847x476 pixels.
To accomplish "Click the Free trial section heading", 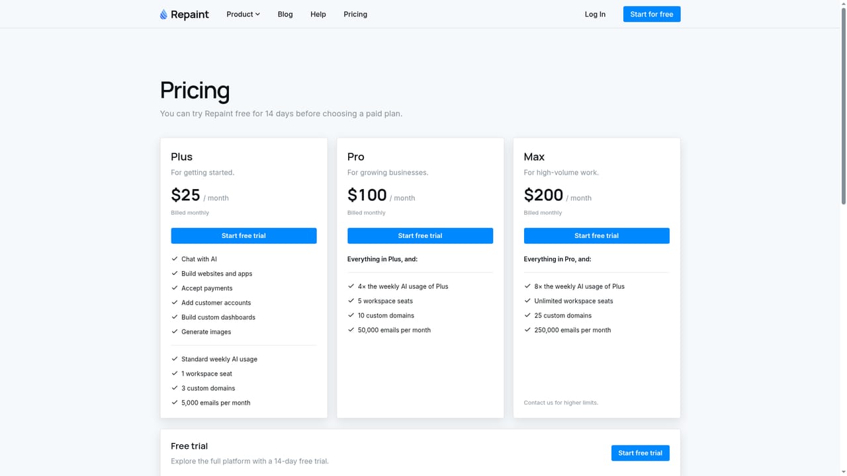I will [189, 446].
